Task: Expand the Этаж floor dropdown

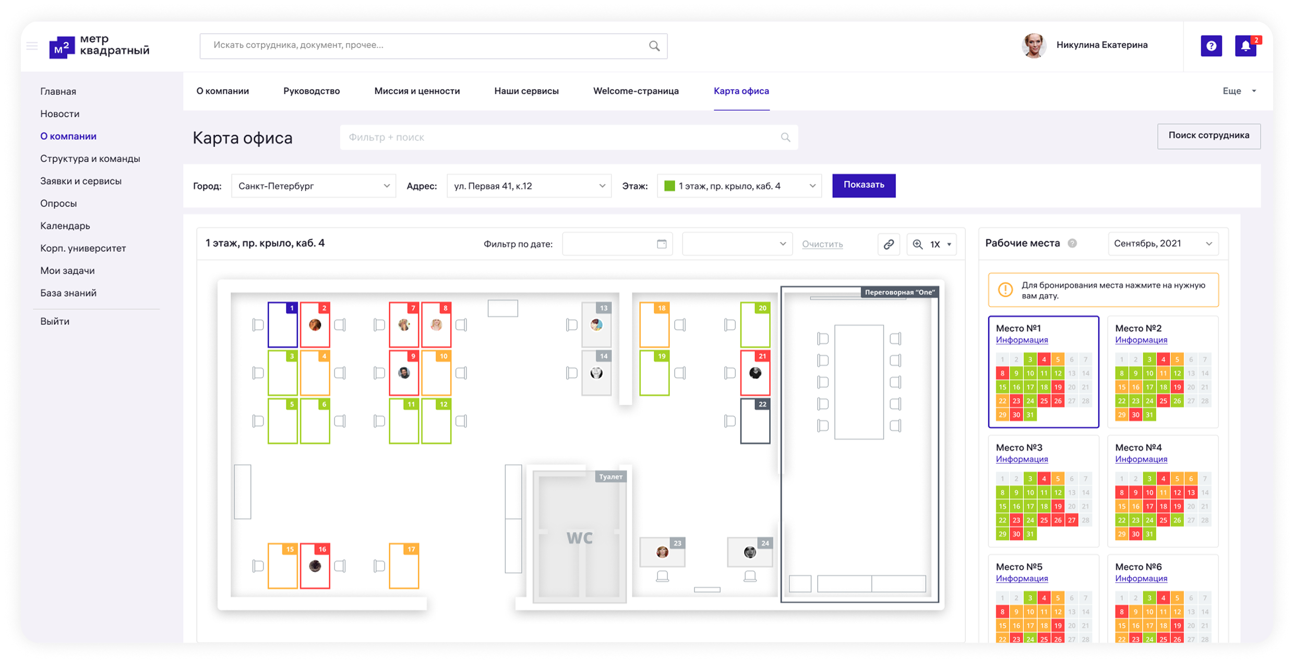Action: 739,186
